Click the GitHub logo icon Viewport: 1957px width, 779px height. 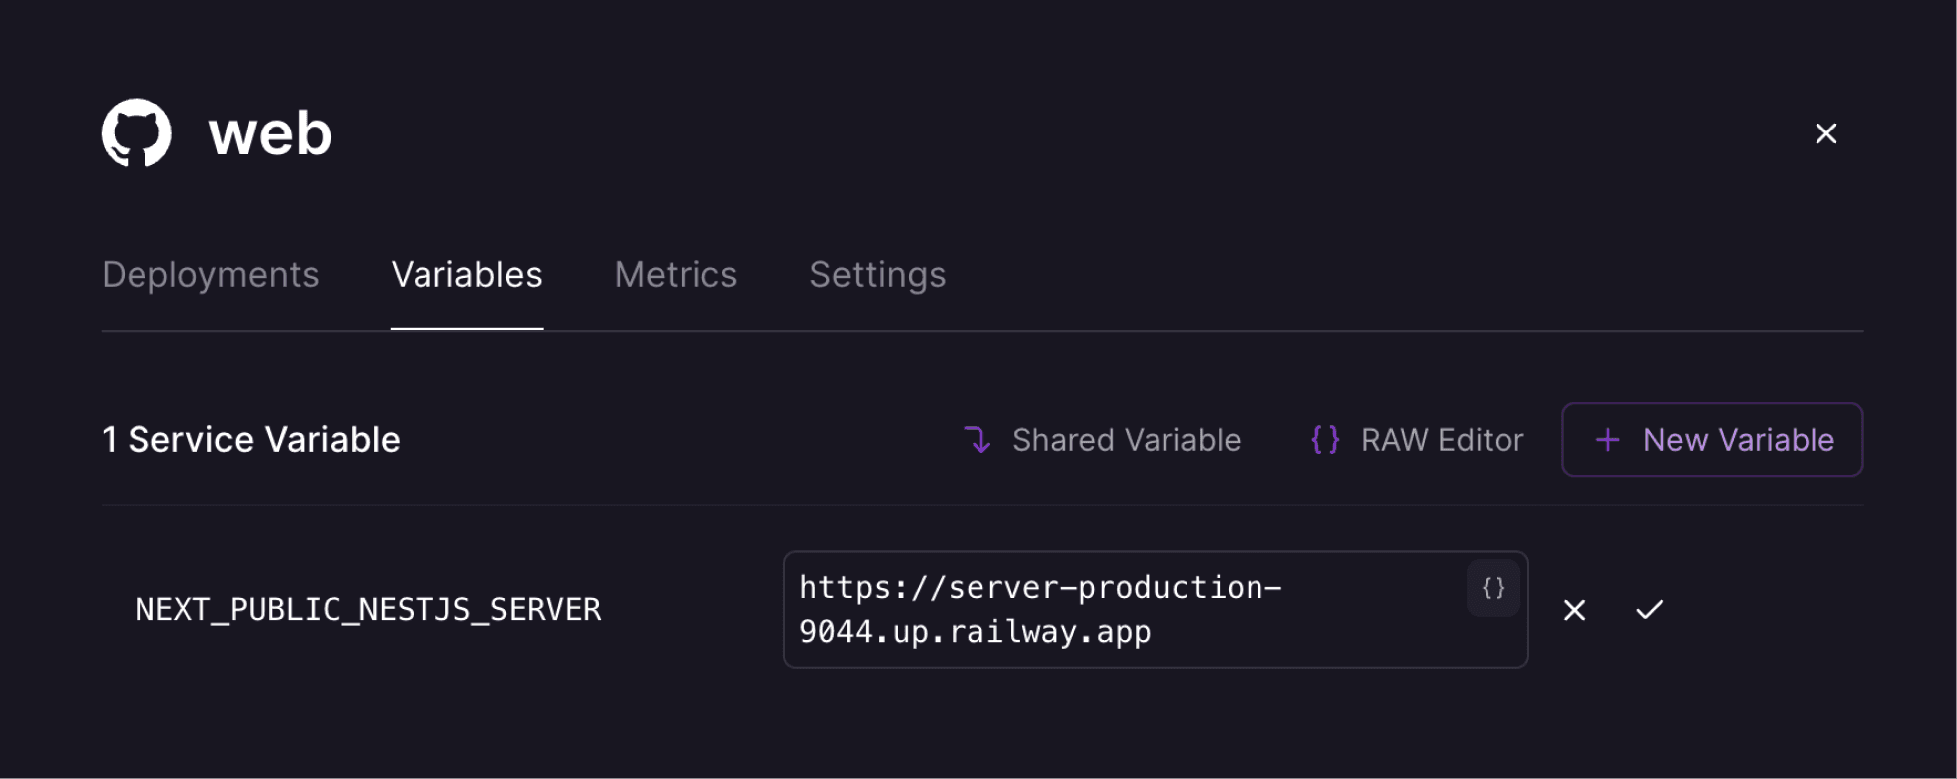(137, 132)
